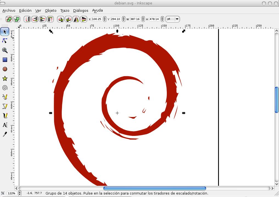Click the cursor coordinates "-1.6, 757.7"
The height and width of the screenshot is (197, 279).
[34, 193]
